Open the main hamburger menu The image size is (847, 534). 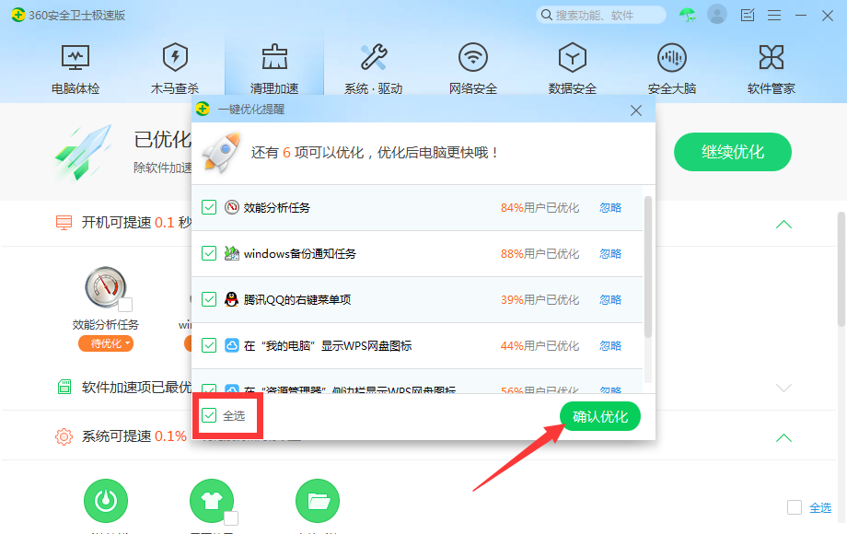coord(774,15)
